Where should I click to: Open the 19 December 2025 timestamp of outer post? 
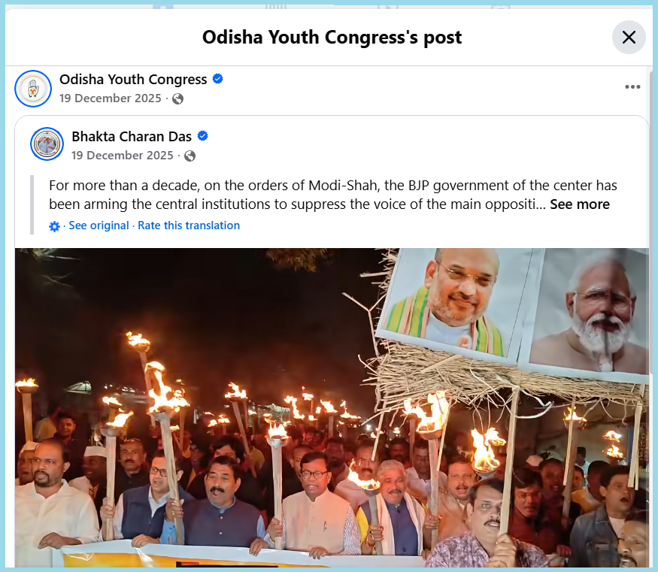tap(111, 98)
